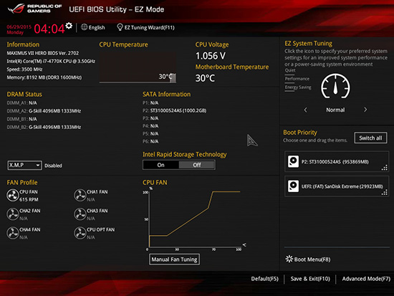The width and height of the screenshot is (394, 296).
Task: Click the X.M.P Disabled status text
Action: coord(53,166)
